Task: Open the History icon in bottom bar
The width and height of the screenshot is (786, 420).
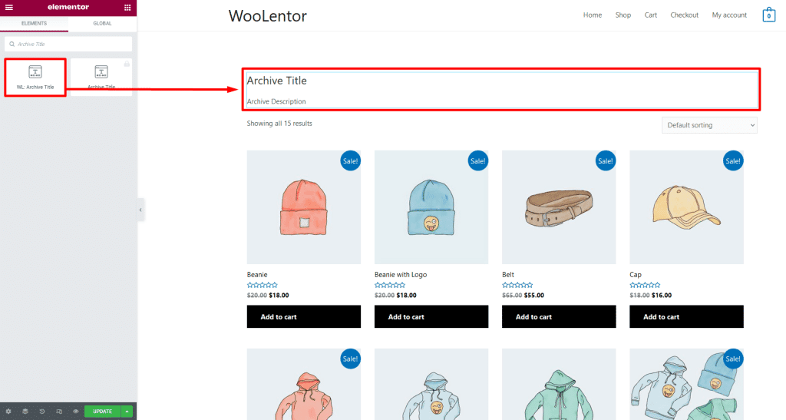Action: click(x=41, y=412)
